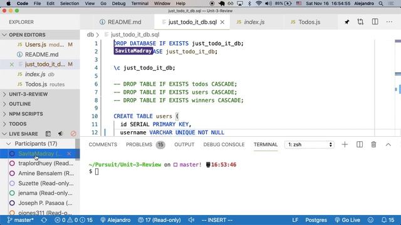Click Alejandro Live Share status item

(115, 220)
